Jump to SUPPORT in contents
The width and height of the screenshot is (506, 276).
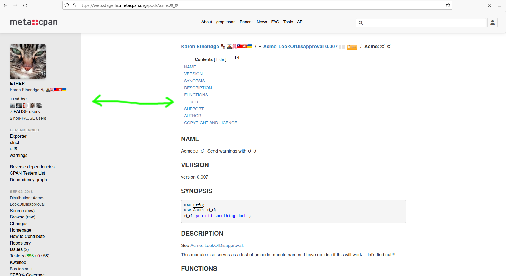(x=194, y=109)
